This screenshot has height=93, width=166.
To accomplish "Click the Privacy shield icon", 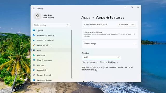I will tap(34, 75).
